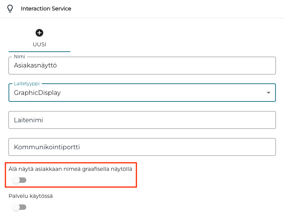
Task: Click the dropdown arrow next to GraphicDisplay
Action: coord(268,93)
